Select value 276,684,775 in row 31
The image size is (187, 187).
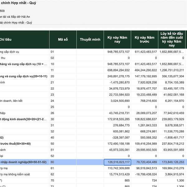click(121, 125)
